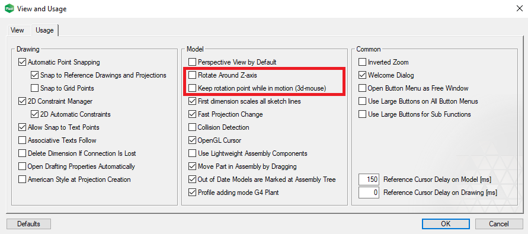The width and height of the screenshot is (528, 234).
Task: Click the Defaults button
Action: tap(28, 224)
